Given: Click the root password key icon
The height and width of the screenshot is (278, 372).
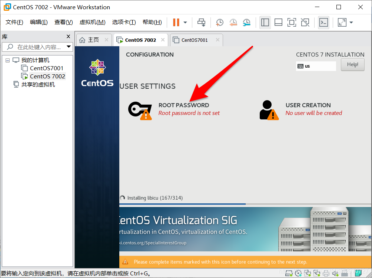Looking at the screenshot, I should click(x=140, y=111).
